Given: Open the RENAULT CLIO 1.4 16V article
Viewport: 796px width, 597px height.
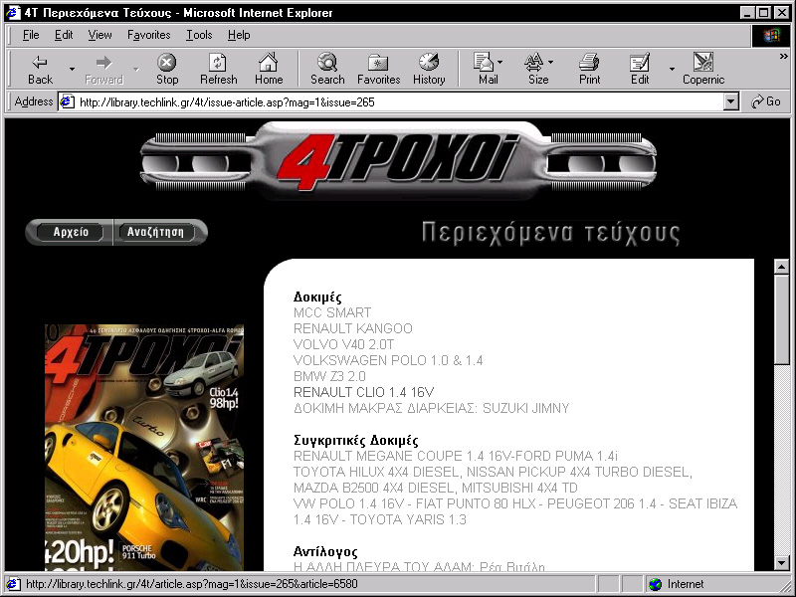Looking at the screenshot, I should coord(363,392).
